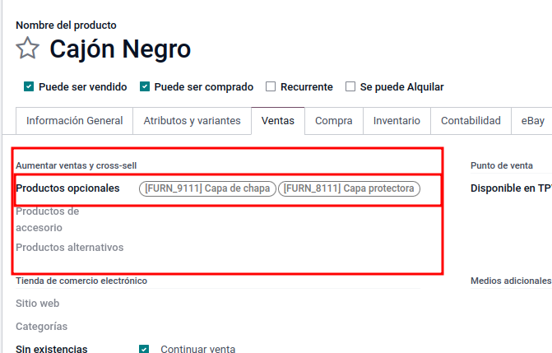
Task: Click the Medios adicionales heading
Action: click(x=511, y=281)
